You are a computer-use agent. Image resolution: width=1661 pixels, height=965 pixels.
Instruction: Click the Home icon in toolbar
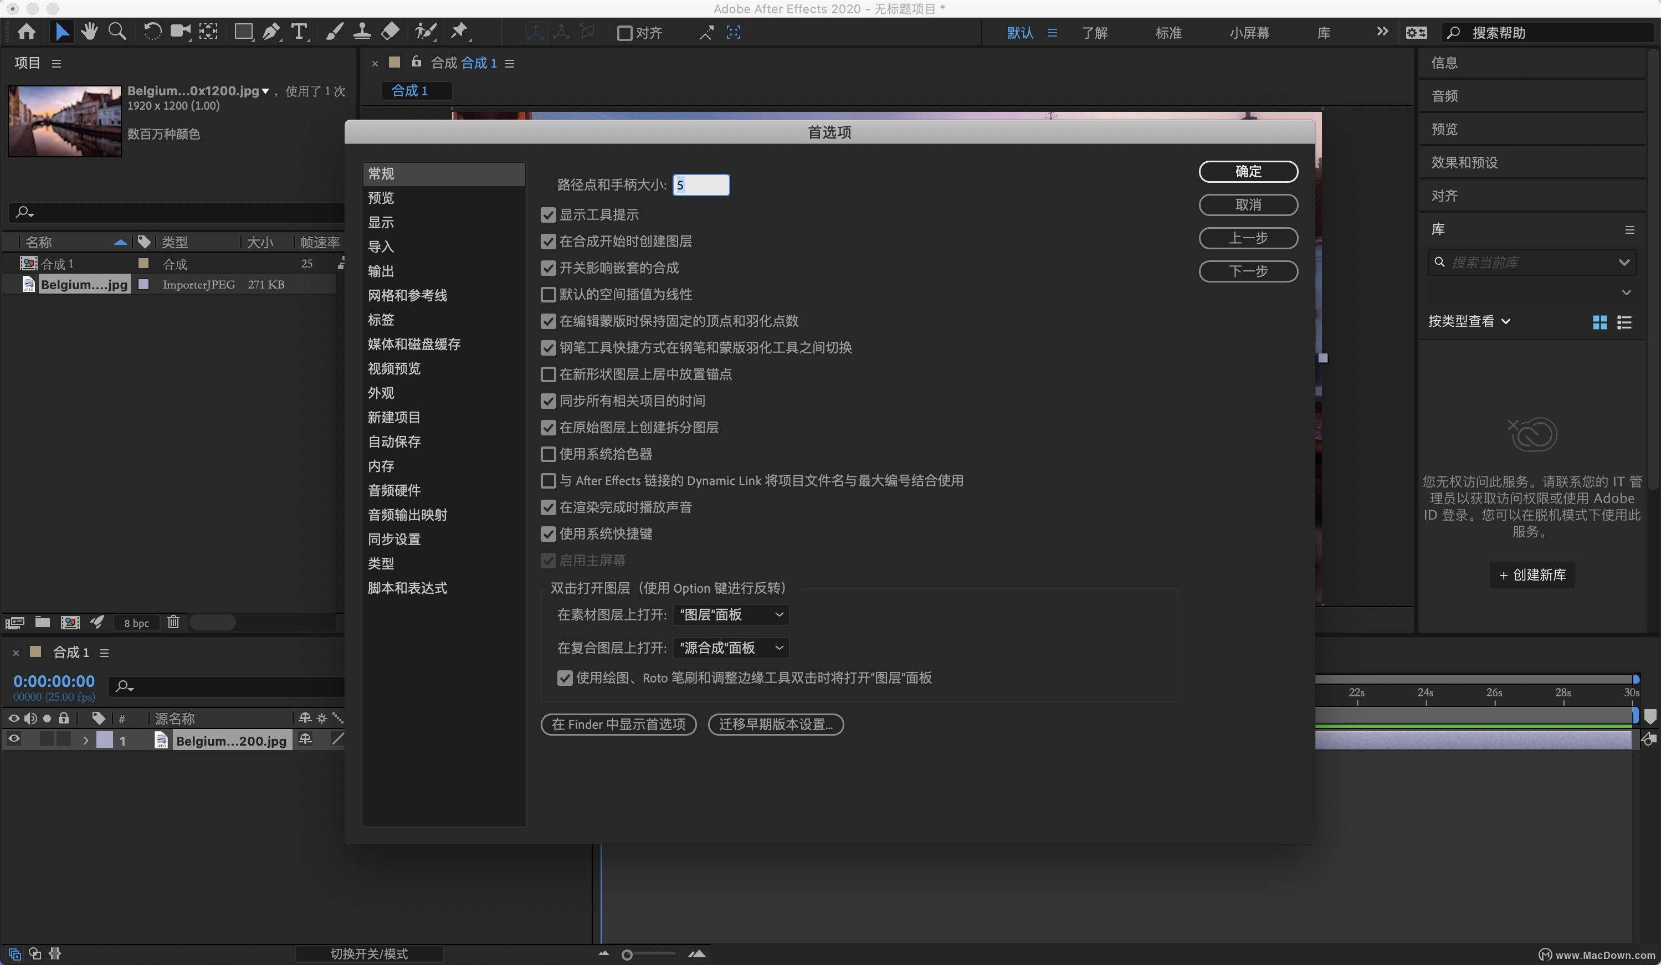(27, 32)
